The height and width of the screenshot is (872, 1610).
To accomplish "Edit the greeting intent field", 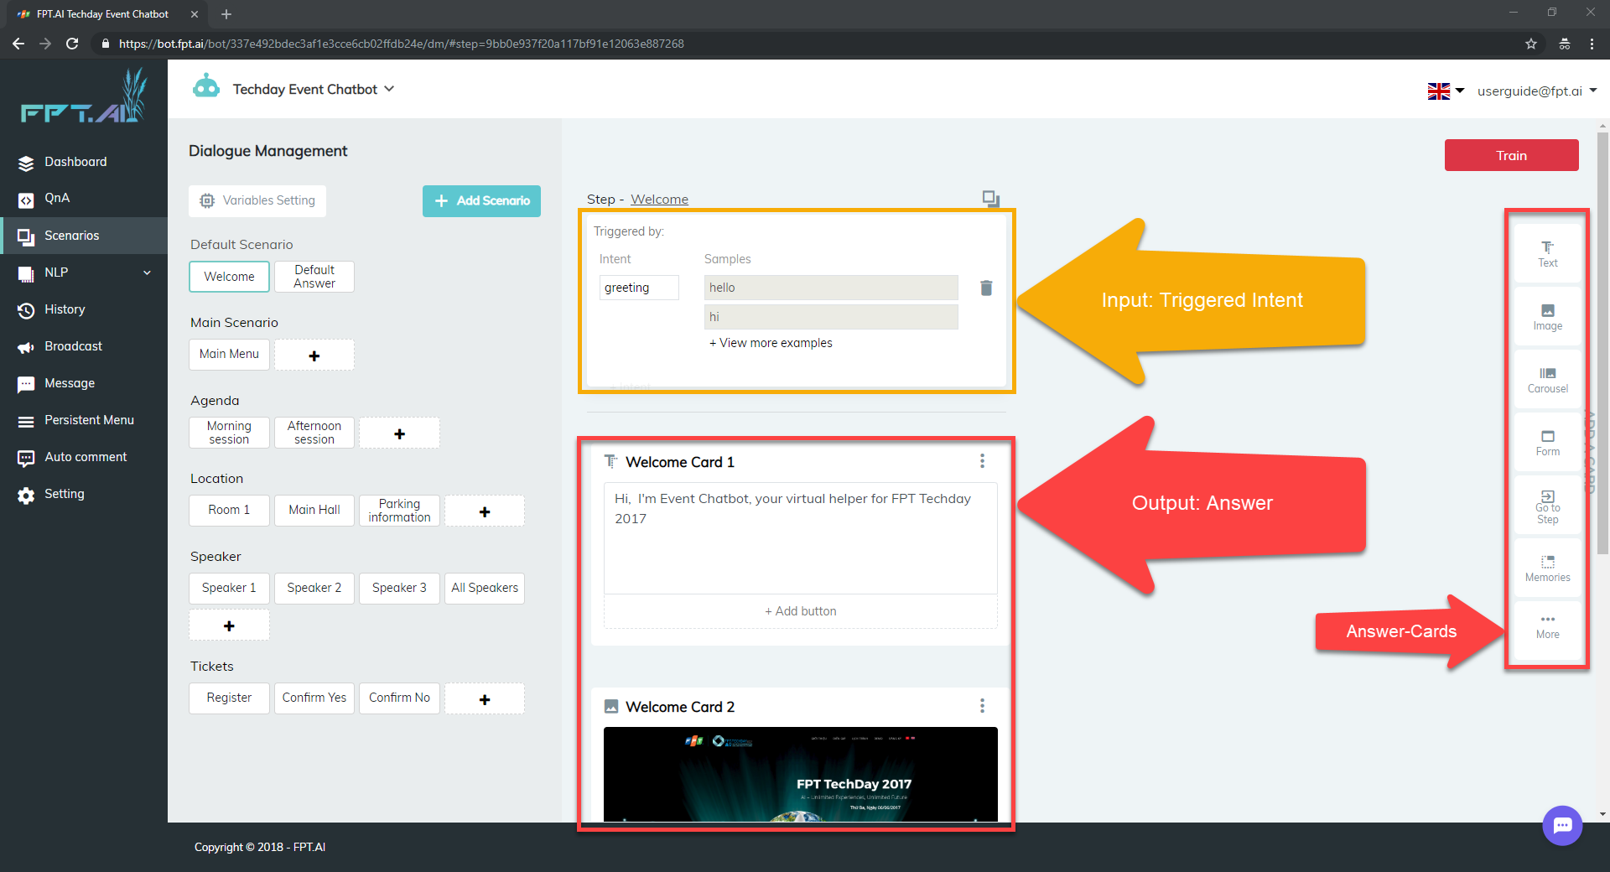I will point(639,288).
